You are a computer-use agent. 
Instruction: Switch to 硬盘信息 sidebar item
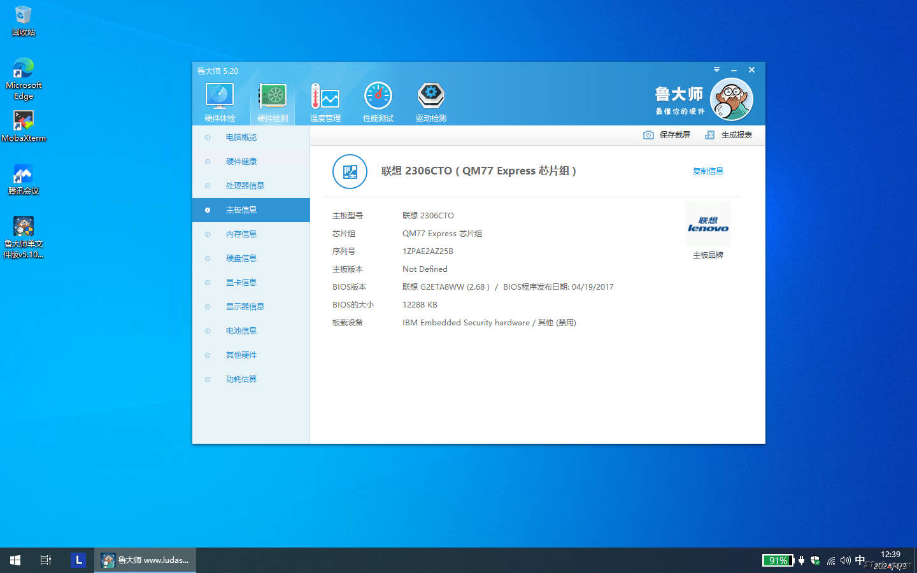tap(241, 258)
